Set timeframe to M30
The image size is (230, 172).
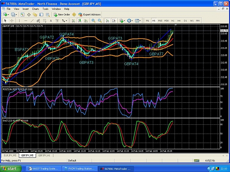166,21
